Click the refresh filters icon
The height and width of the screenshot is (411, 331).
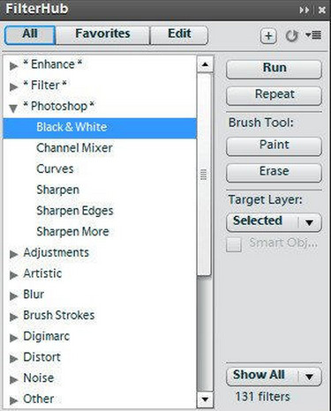click(291, 36)
